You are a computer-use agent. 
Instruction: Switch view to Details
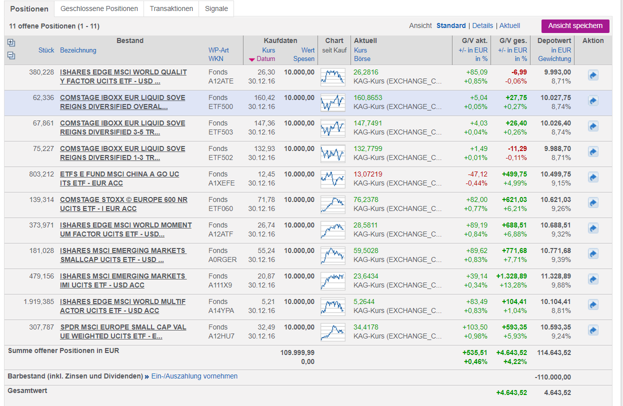(482, 25)
